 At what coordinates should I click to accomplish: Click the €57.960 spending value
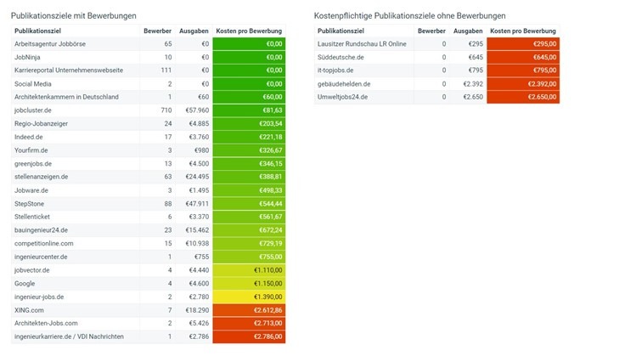[x=197, y=110]
